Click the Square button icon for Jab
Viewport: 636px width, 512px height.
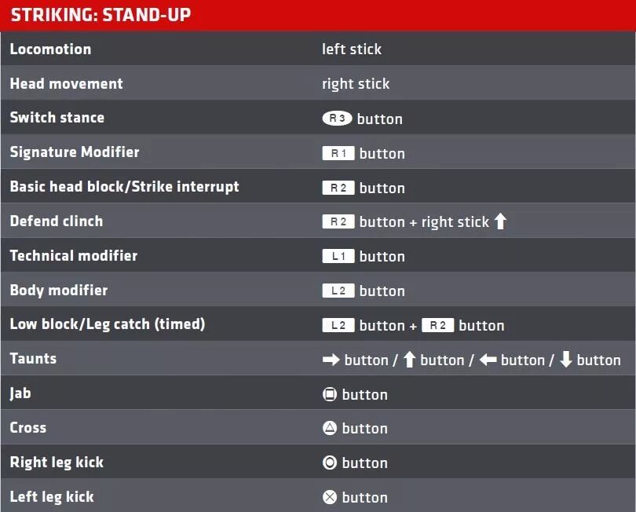tap(329, 394)
